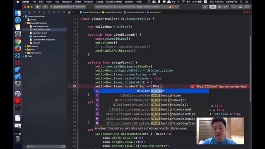The width and height of the screenshot is (265, 149).
Task: Go back in editor history
Action: (x=73, y=12)
